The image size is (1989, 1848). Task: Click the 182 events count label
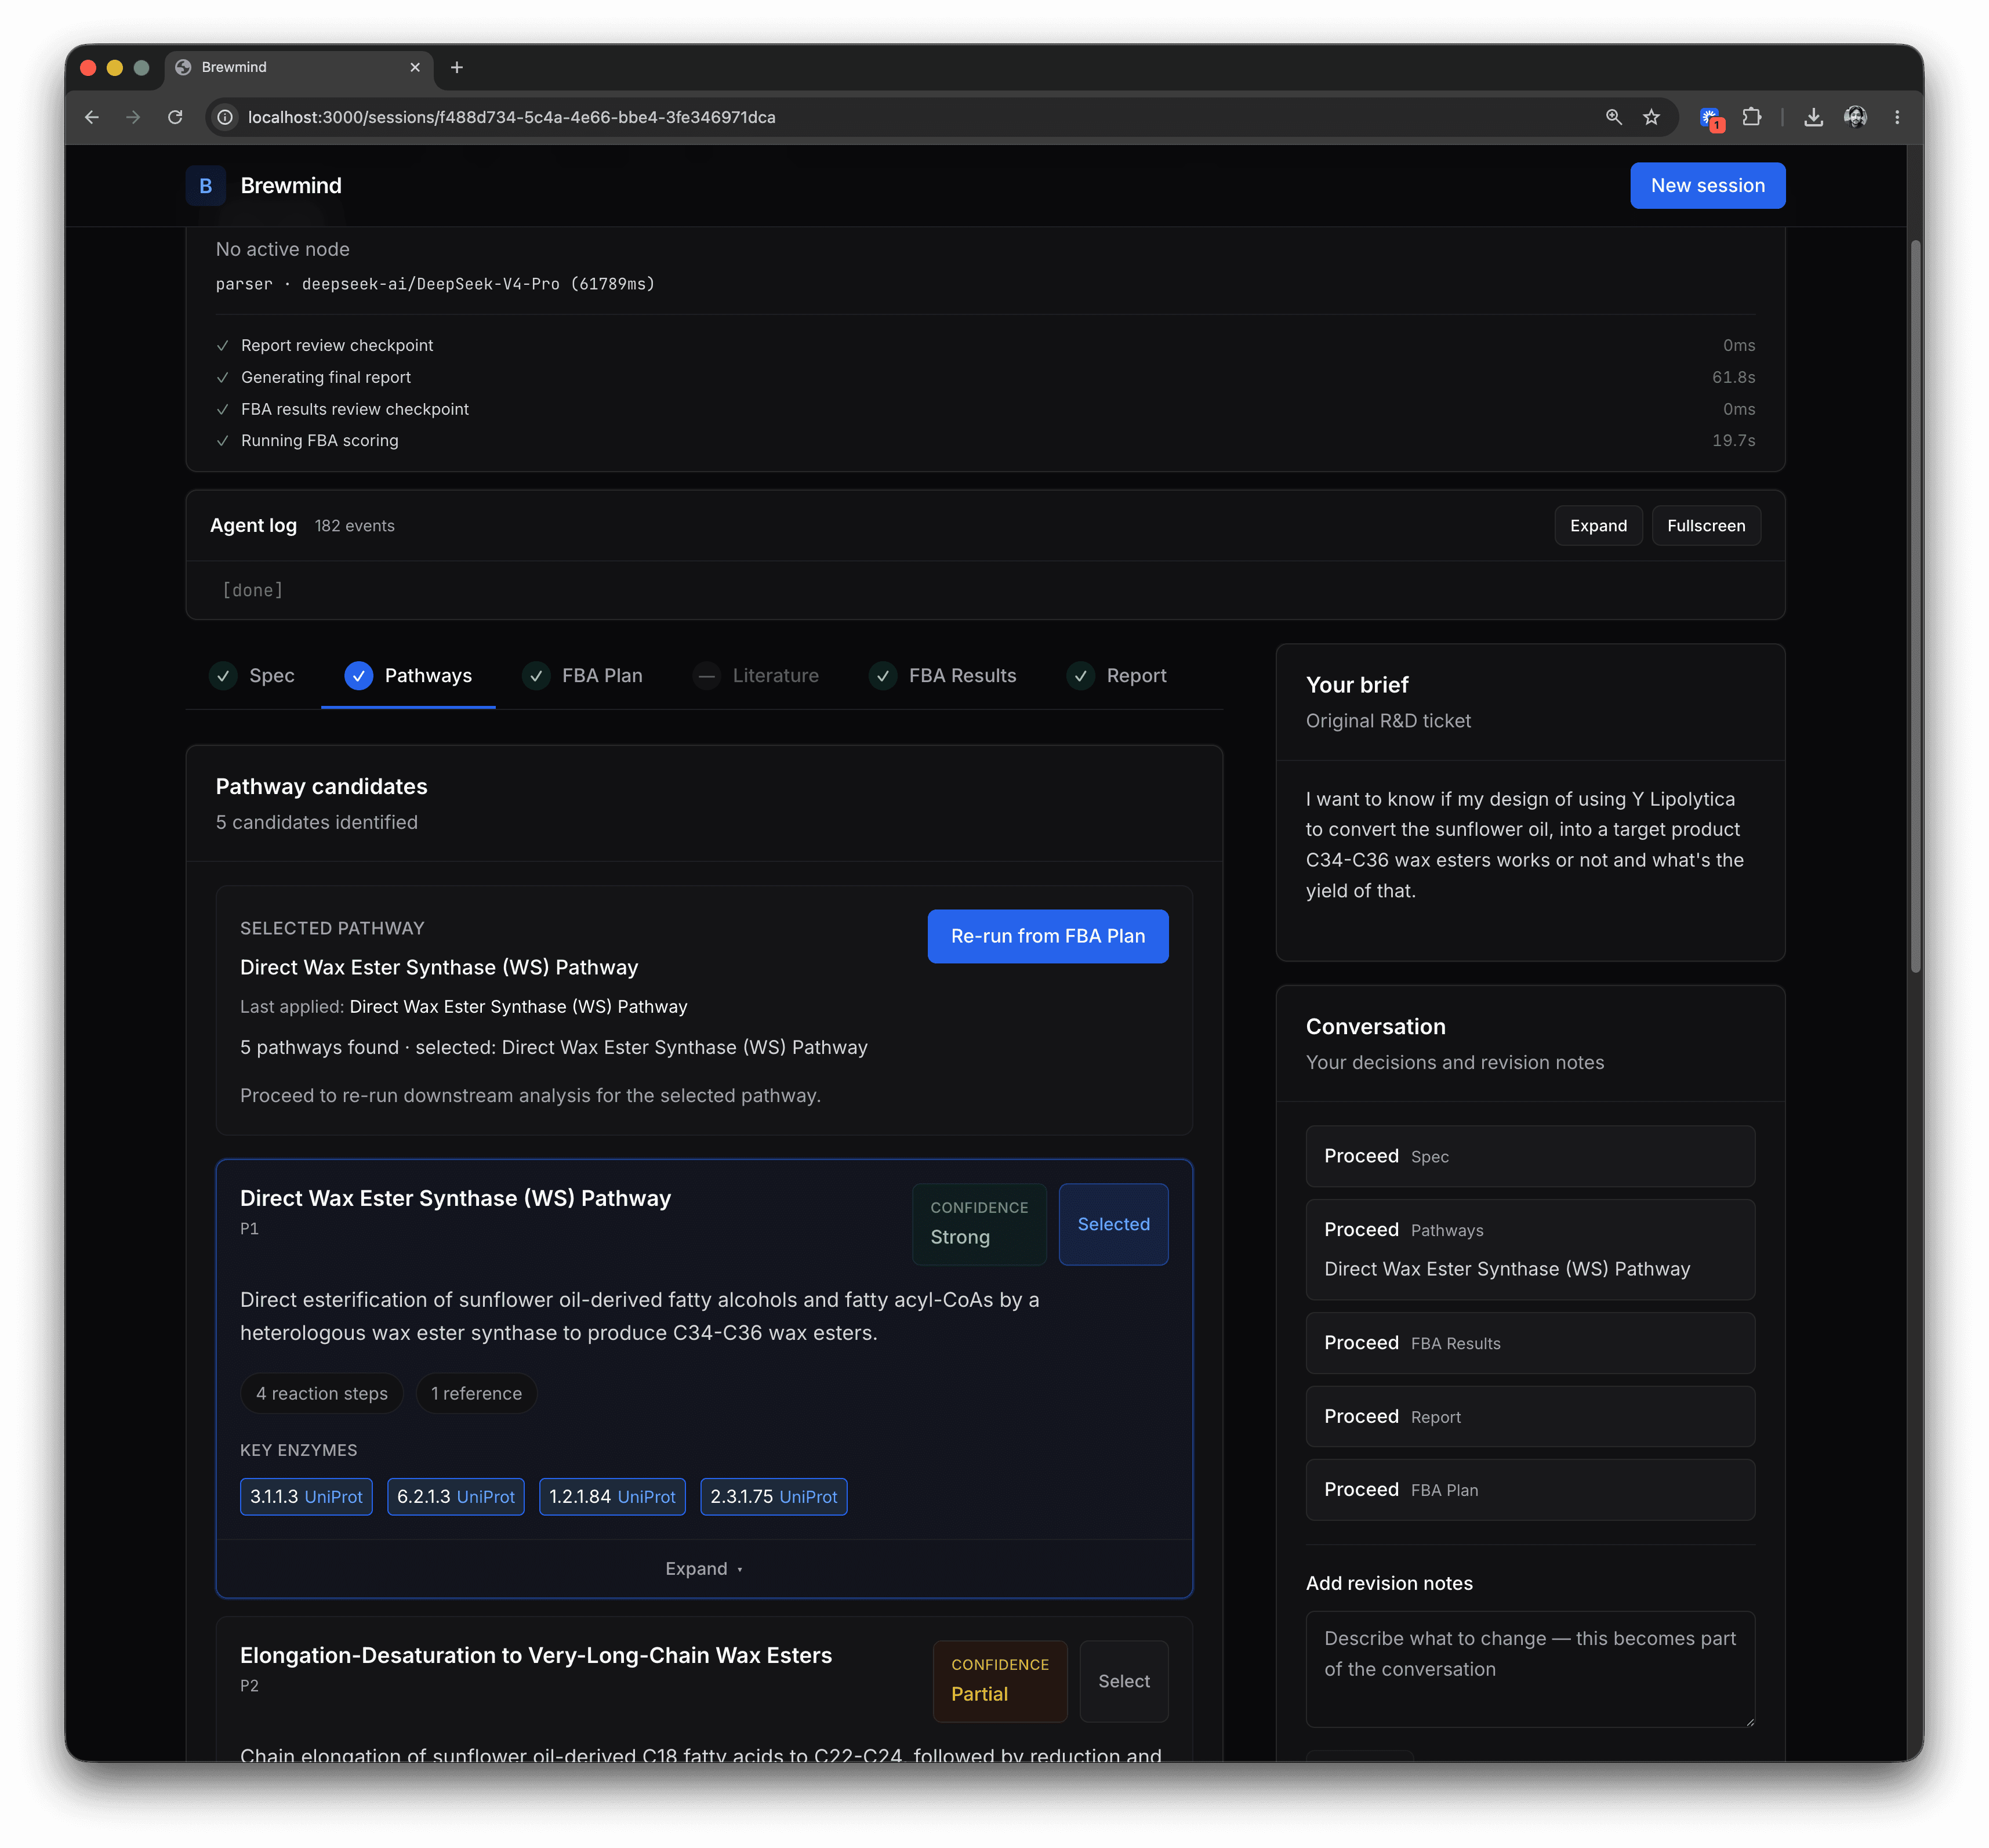[354, 526]
